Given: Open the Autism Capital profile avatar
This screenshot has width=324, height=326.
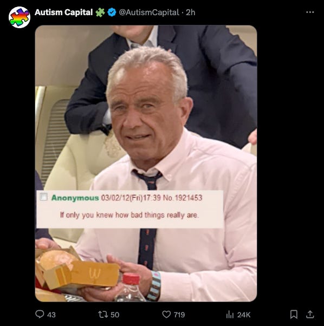Looking at the screenshot, I should coord(20,17).
